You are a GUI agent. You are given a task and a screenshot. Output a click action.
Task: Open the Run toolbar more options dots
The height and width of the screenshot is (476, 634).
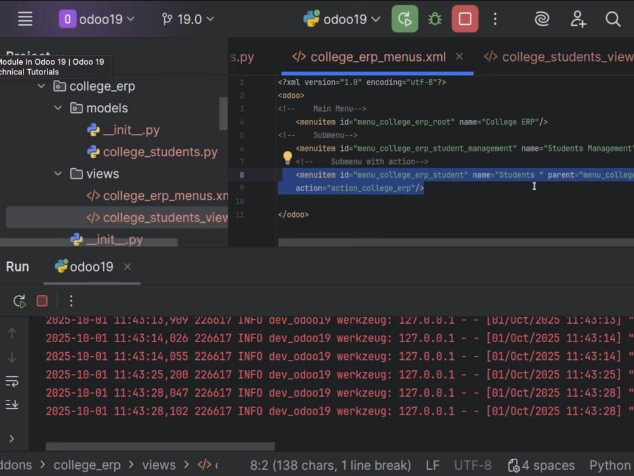71,301
